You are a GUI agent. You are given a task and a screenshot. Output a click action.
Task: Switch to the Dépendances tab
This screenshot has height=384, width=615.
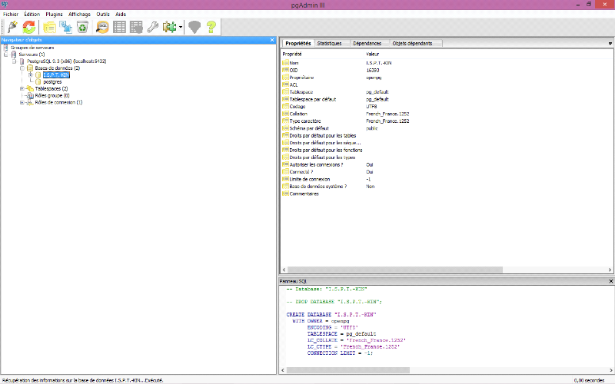point(369,44)
